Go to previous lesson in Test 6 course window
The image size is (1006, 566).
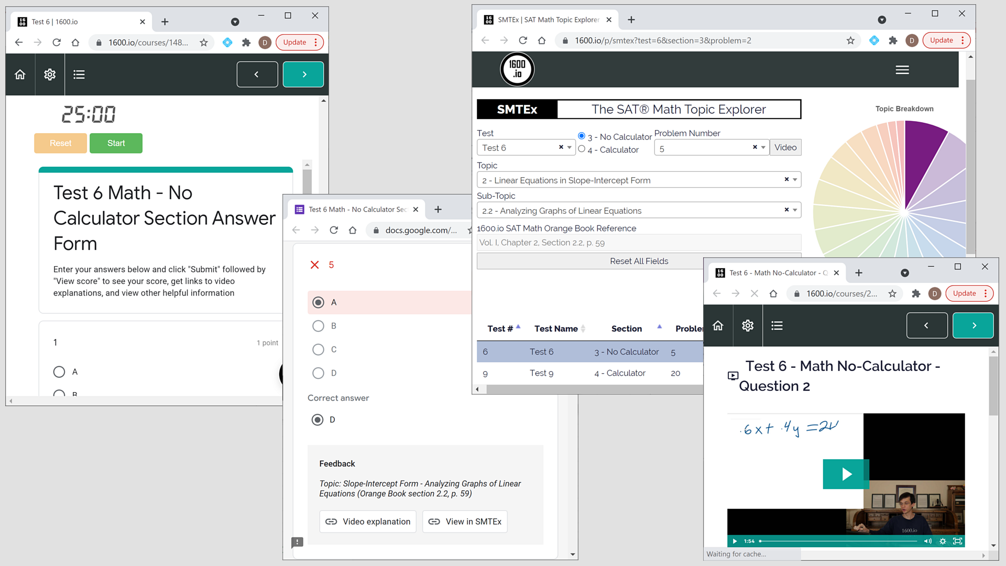click(257, 74)
